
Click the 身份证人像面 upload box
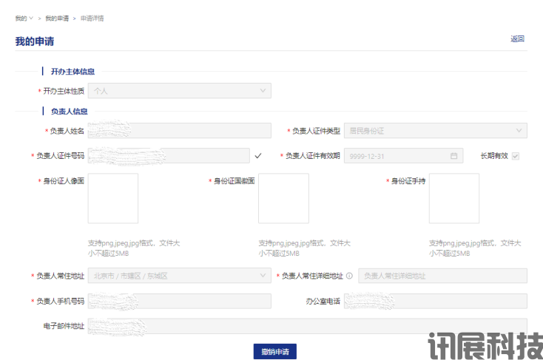pyautogui.click(x=113, y=198)
